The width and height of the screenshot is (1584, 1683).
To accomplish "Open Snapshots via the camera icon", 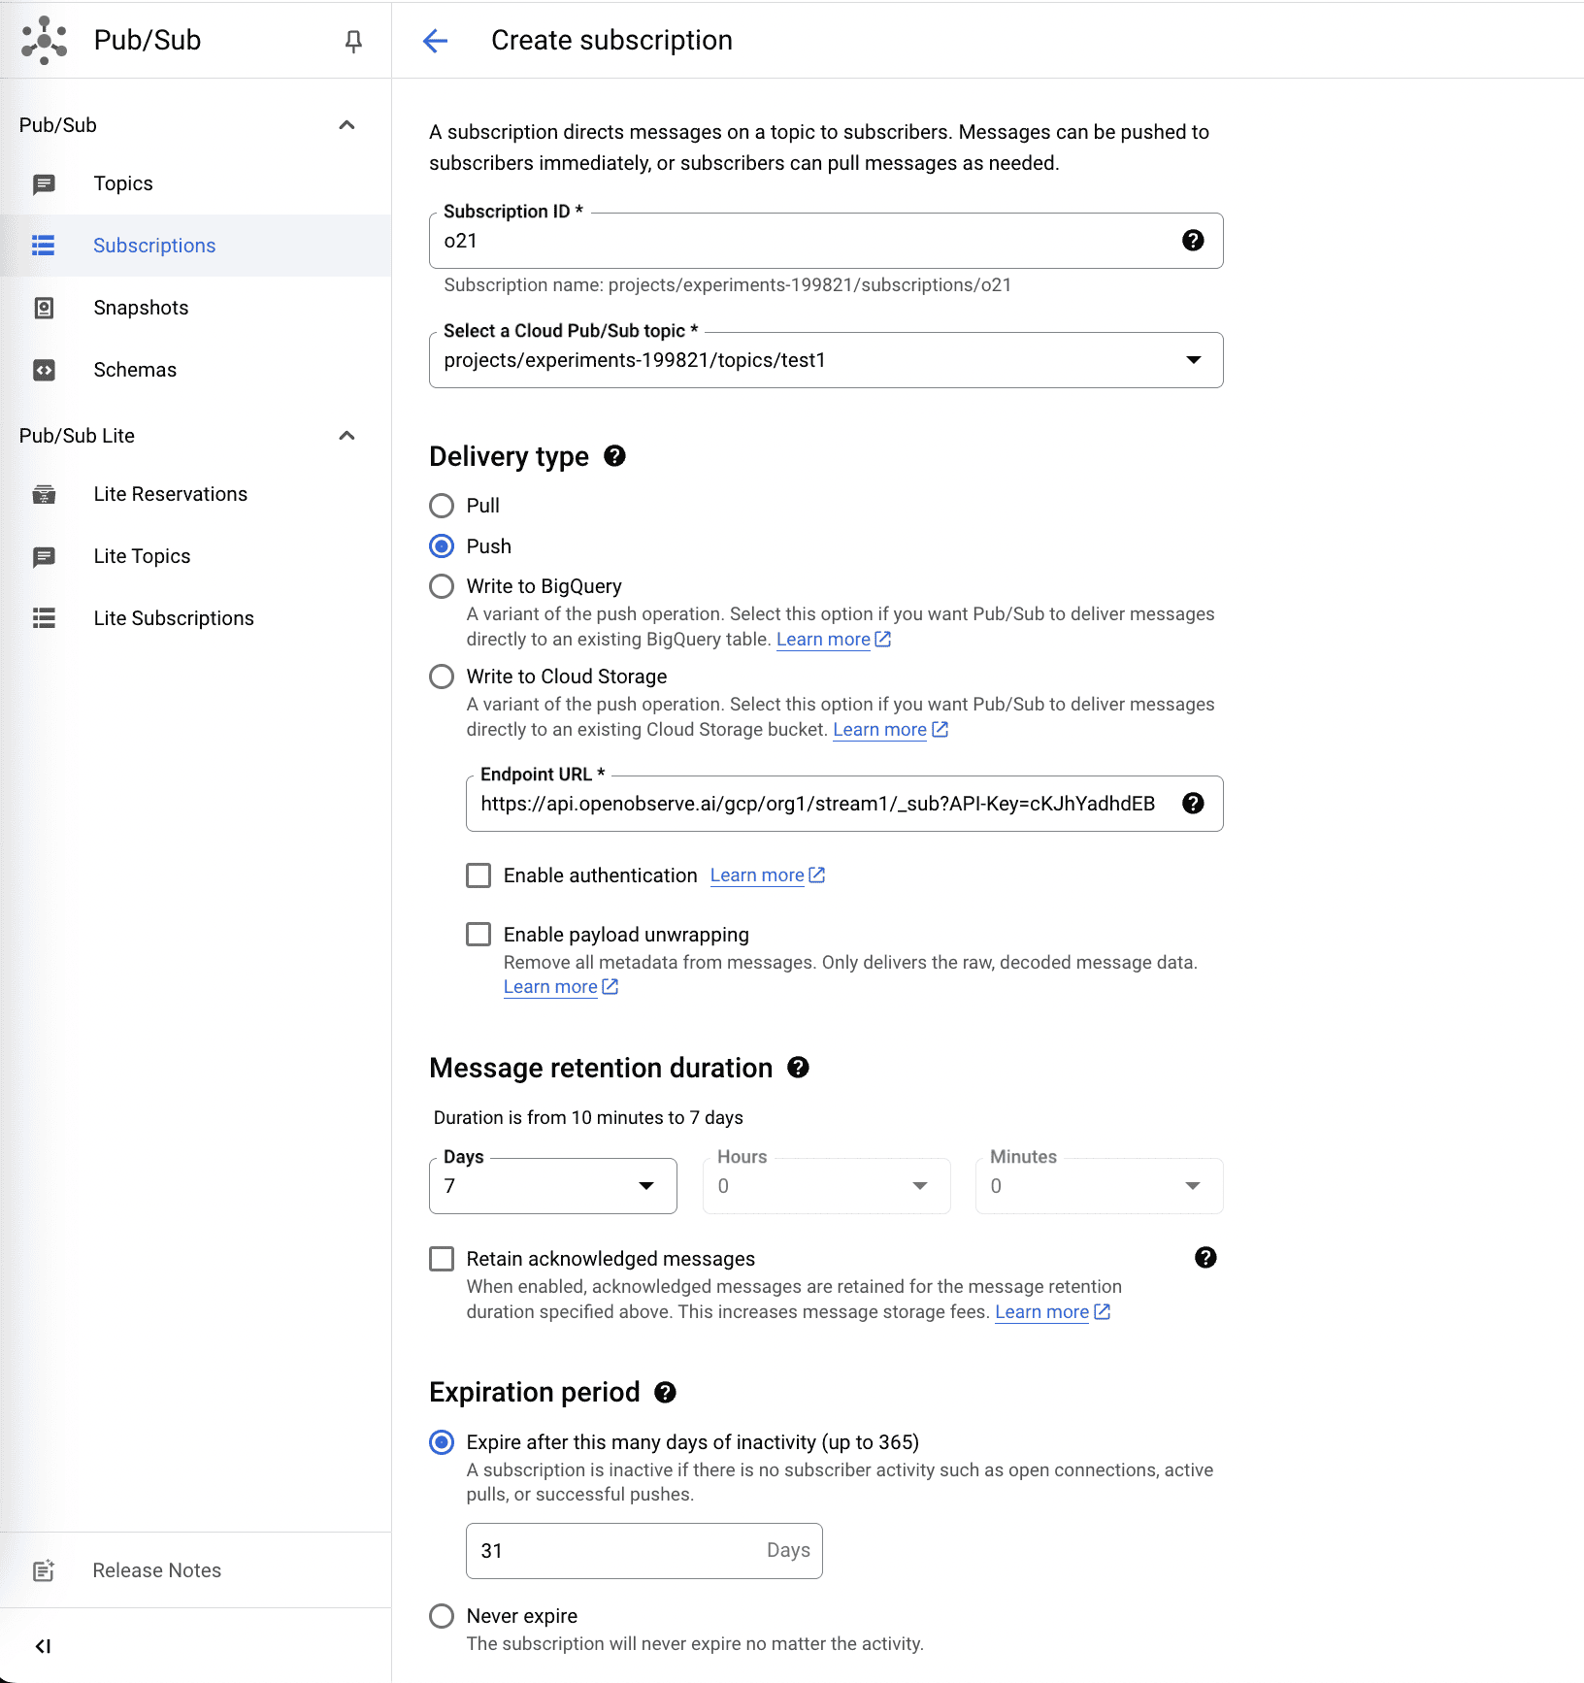I will tap(45, 307).
